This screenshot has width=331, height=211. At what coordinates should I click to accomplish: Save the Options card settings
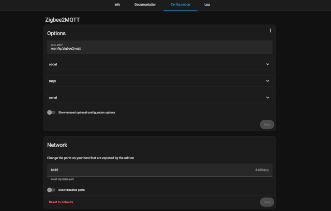click(267, 124)
